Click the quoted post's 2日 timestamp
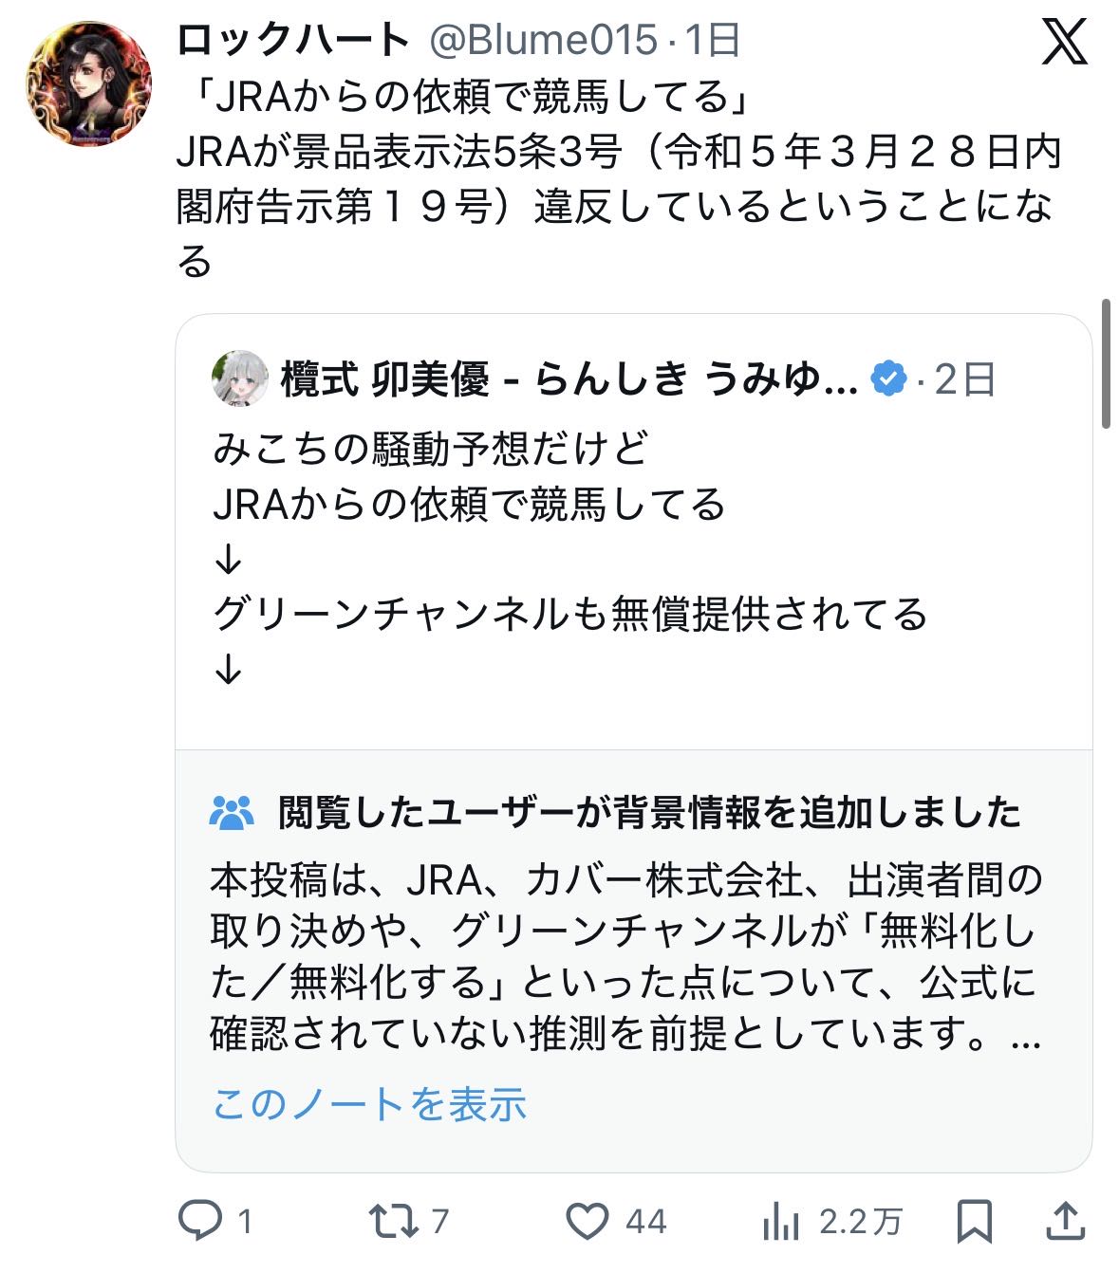1119x1273 pixels. [964, 379]
